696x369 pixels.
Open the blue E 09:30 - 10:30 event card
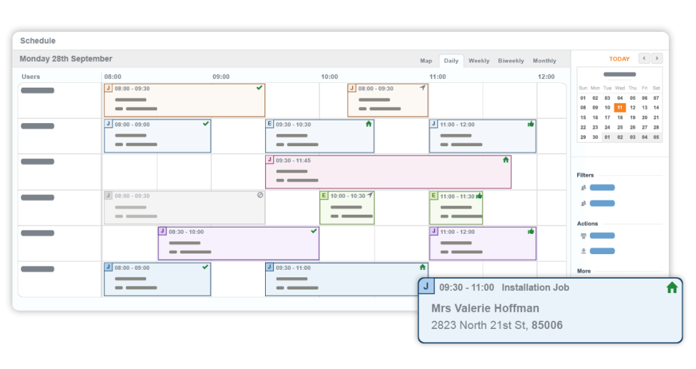[x=319, y=136]
